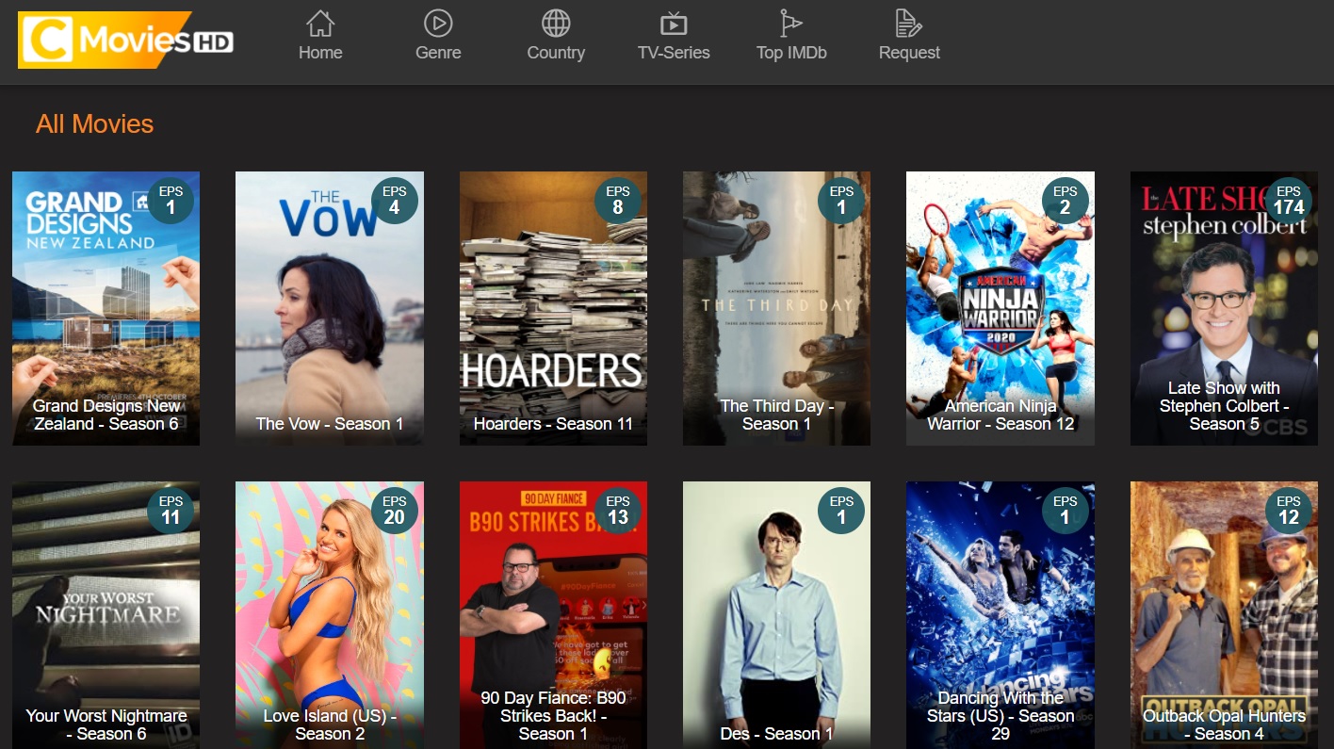The width and height of the screenshot is (1334, 749).
Task: Click EPS 1 badge on Dancing With the Stars
Action: pyautogui.click(x=1066, y=511)
